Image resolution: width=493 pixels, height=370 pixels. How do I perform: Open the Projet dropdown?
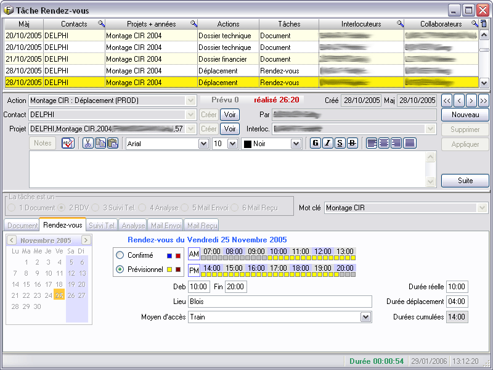(x=190, y=129)
